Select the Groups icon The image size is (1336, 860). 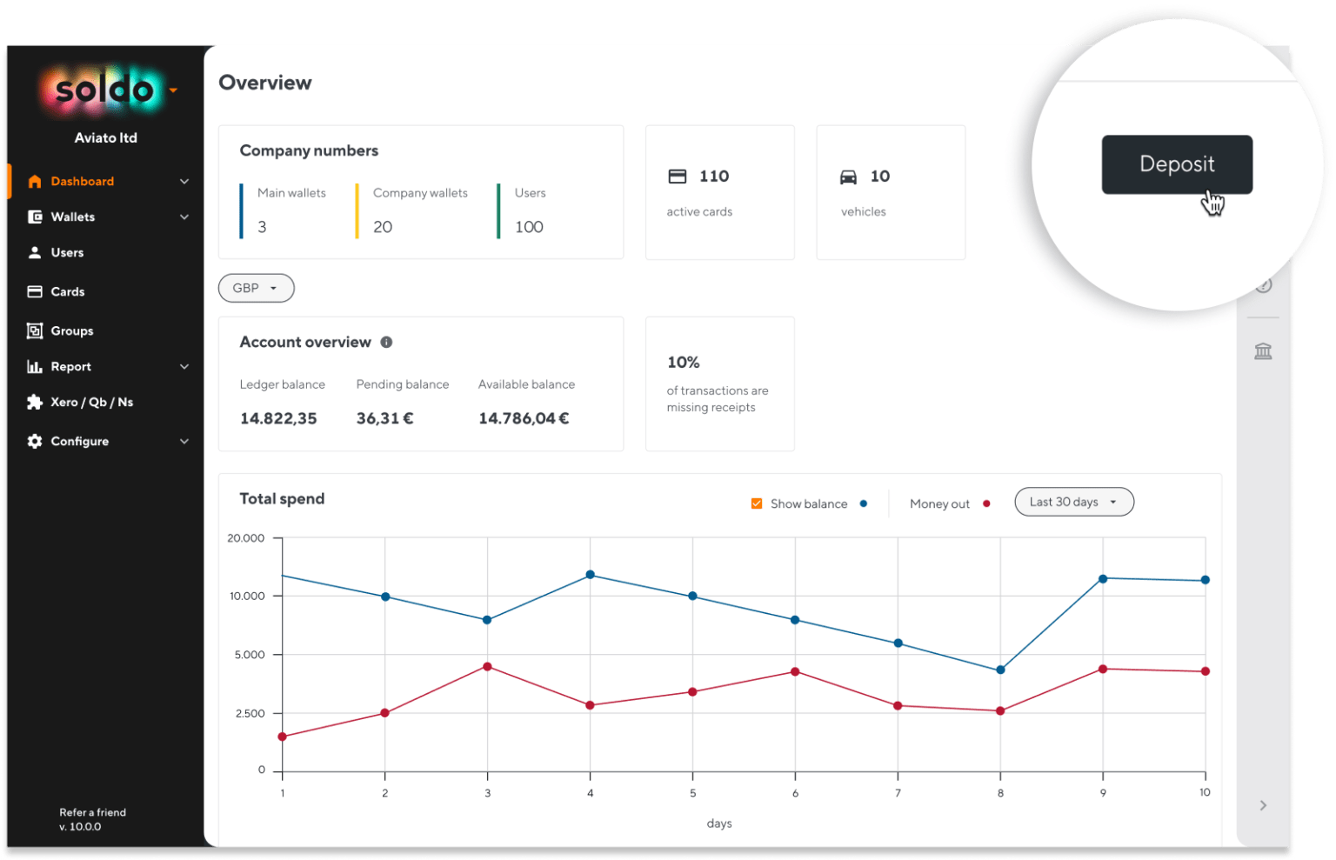34,330
